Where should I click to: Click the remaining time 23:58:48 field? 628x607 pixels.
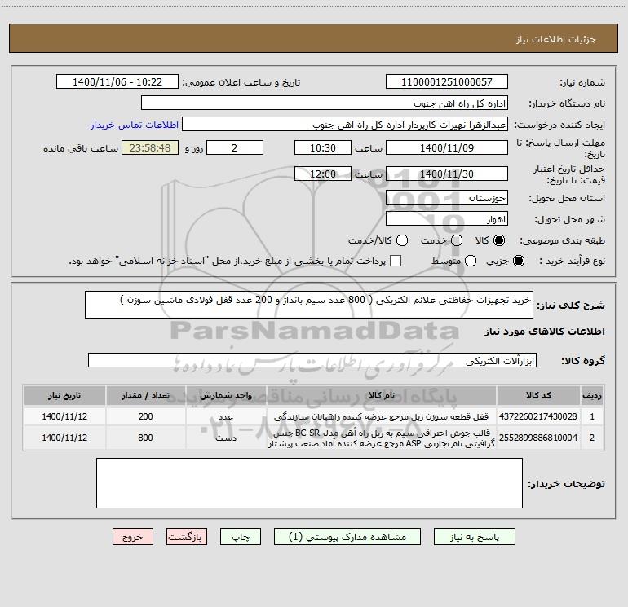tap(150, 147)
